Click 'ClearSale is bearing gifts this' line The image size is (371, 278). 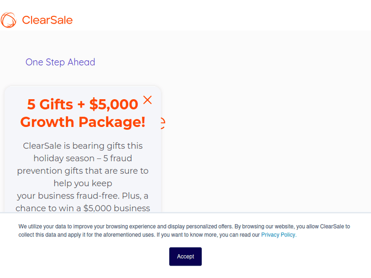pos(83,146)
